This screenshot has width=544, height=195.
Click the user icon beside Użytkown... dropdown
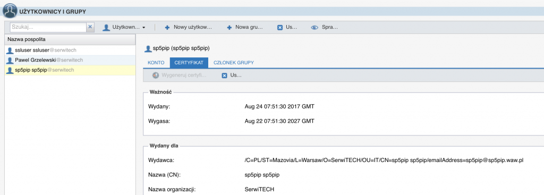106,28
